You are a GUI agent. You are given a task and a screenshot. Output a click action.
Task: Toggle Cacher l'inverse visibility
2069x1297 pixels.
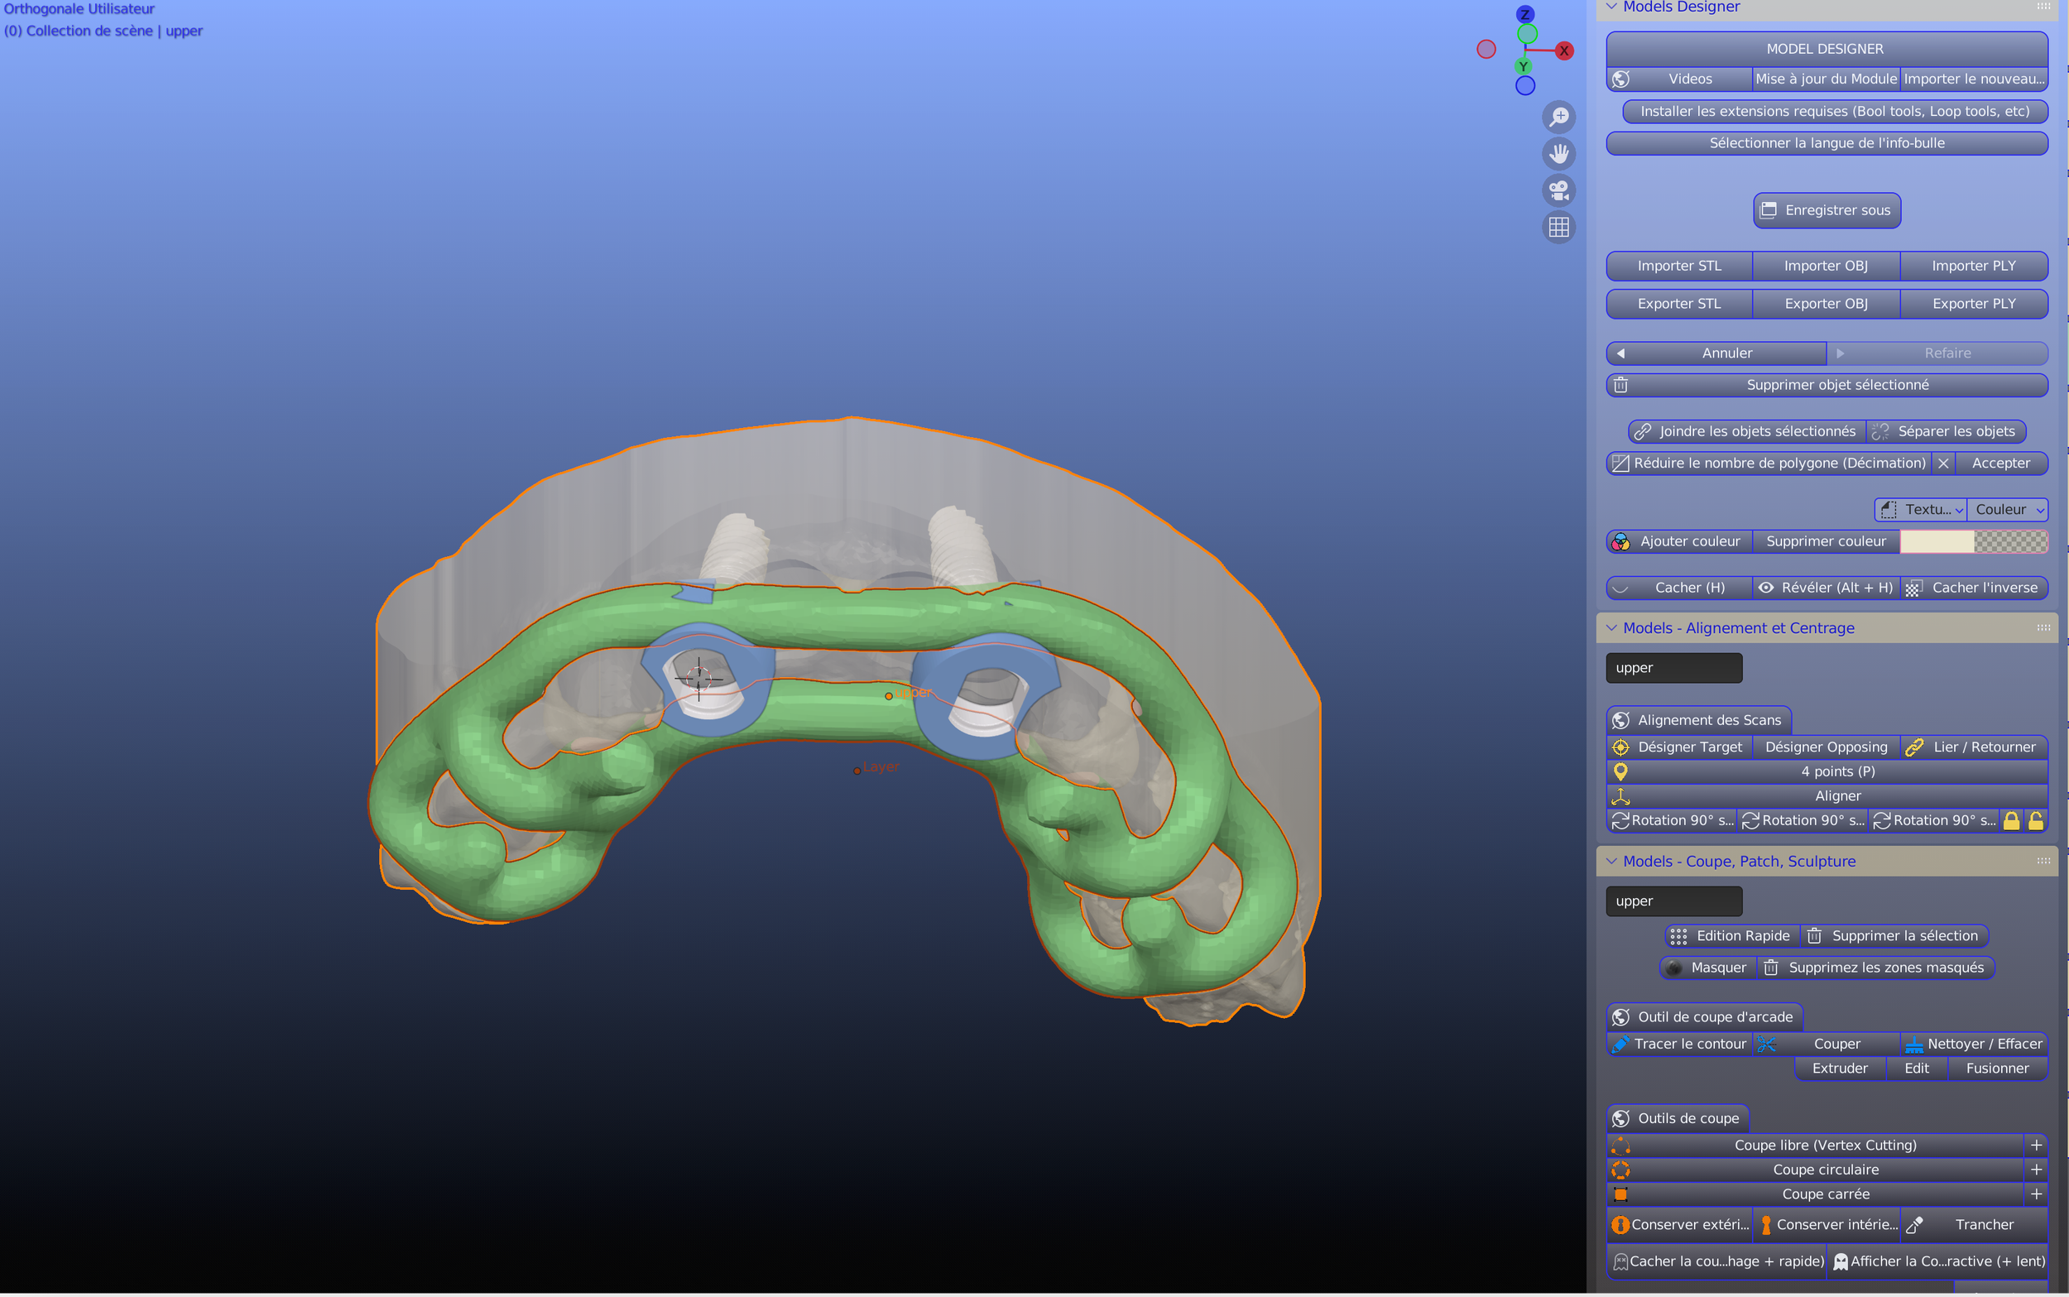[x=1974, y=588]
